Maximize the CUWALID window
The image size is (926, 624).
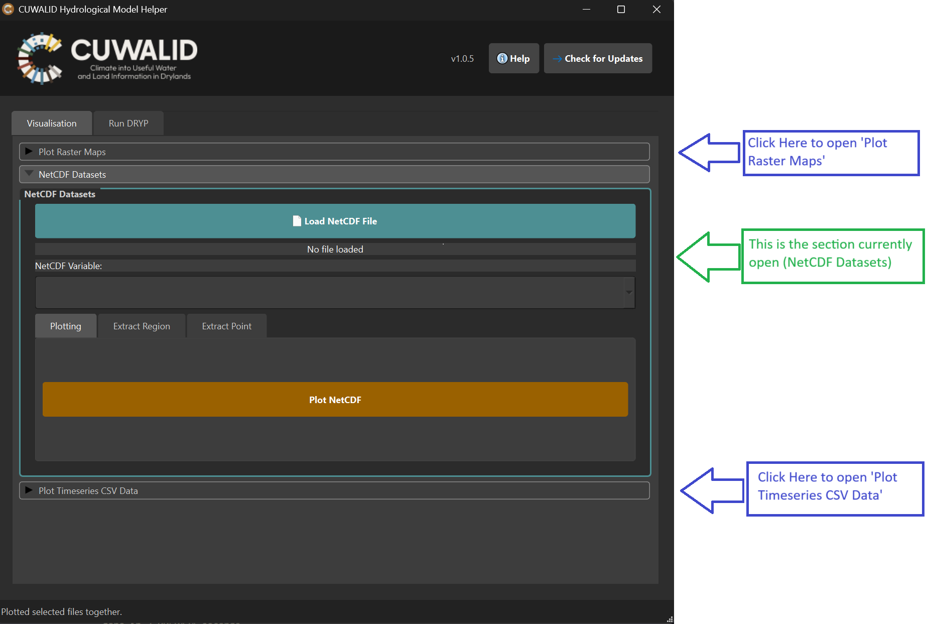coord(621,9)
